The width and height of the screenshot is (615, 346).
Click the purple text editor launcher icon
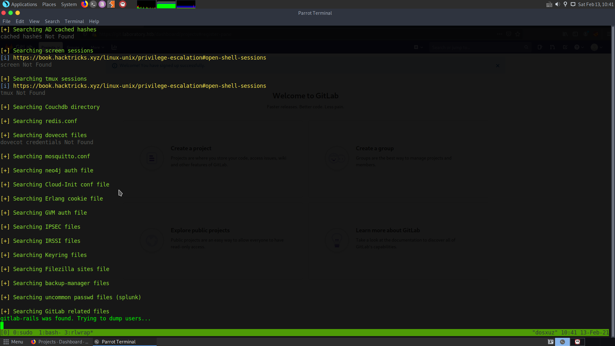pos(102,4)
